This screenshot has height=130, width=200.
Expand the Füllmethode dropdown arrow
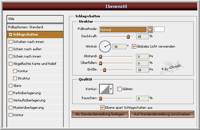point(150,30)
